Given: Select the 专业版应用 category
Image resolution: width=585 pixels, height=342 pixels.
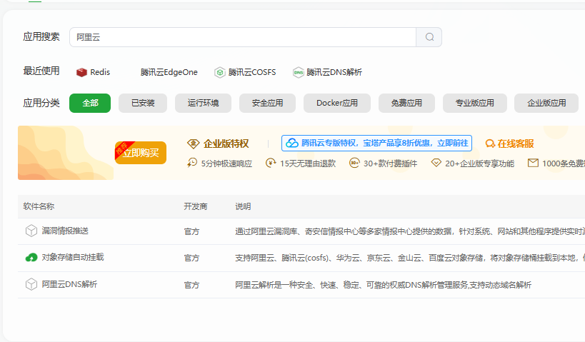Looking at the screenshot, I should click(474, 103).
